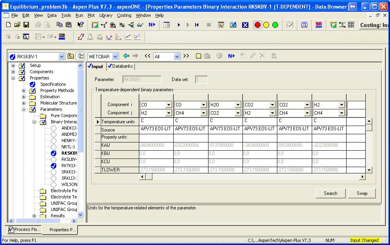Click the blue Next arrow in the main toolbar
390x245 pixels.
pyautogui.click(x=152, y=25)
